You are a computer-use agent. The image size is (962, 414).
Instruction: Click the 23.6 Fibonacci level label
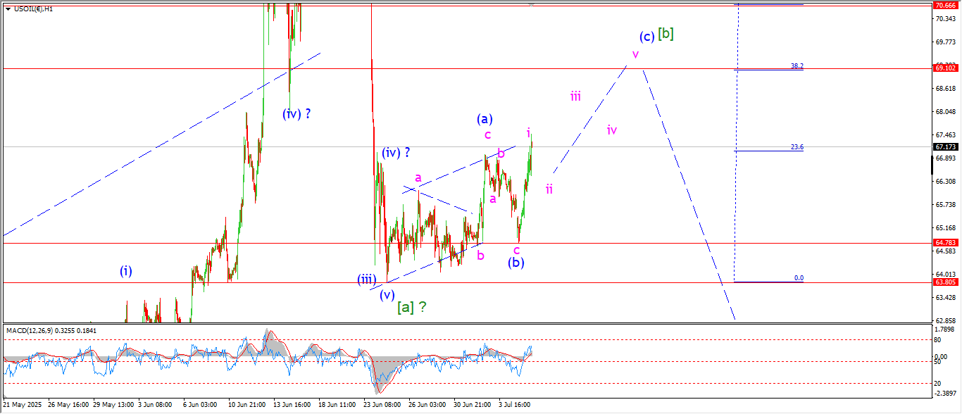point(797,147)
